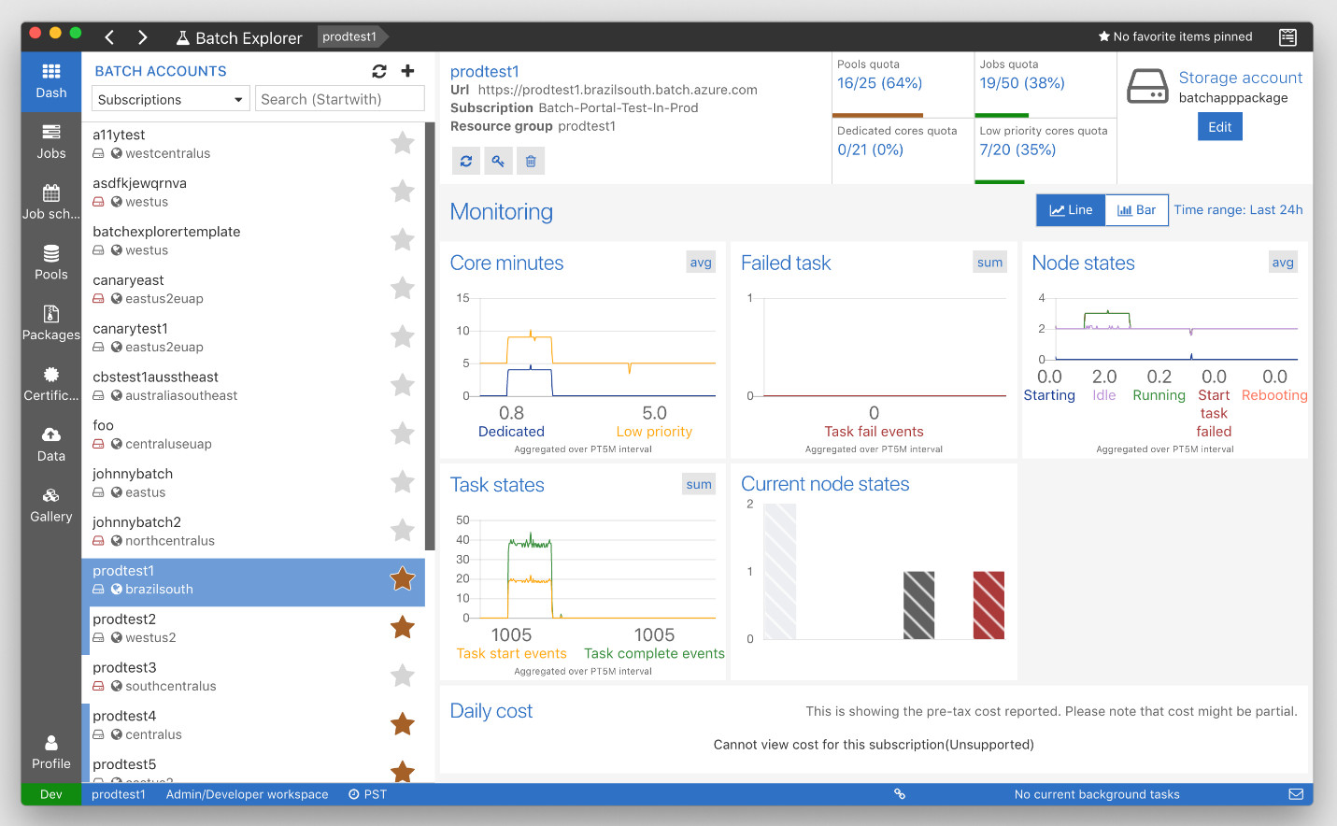
Task: Unfavorite the prodtest2 account star
Action: click(x=403, y=627)
